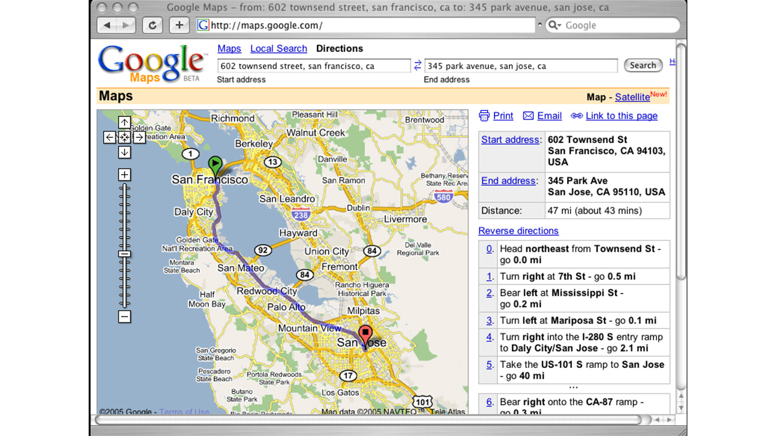Click the Google favicon in the address bar
The height and width of the screenshot is (436, 776).
[203, 25]
